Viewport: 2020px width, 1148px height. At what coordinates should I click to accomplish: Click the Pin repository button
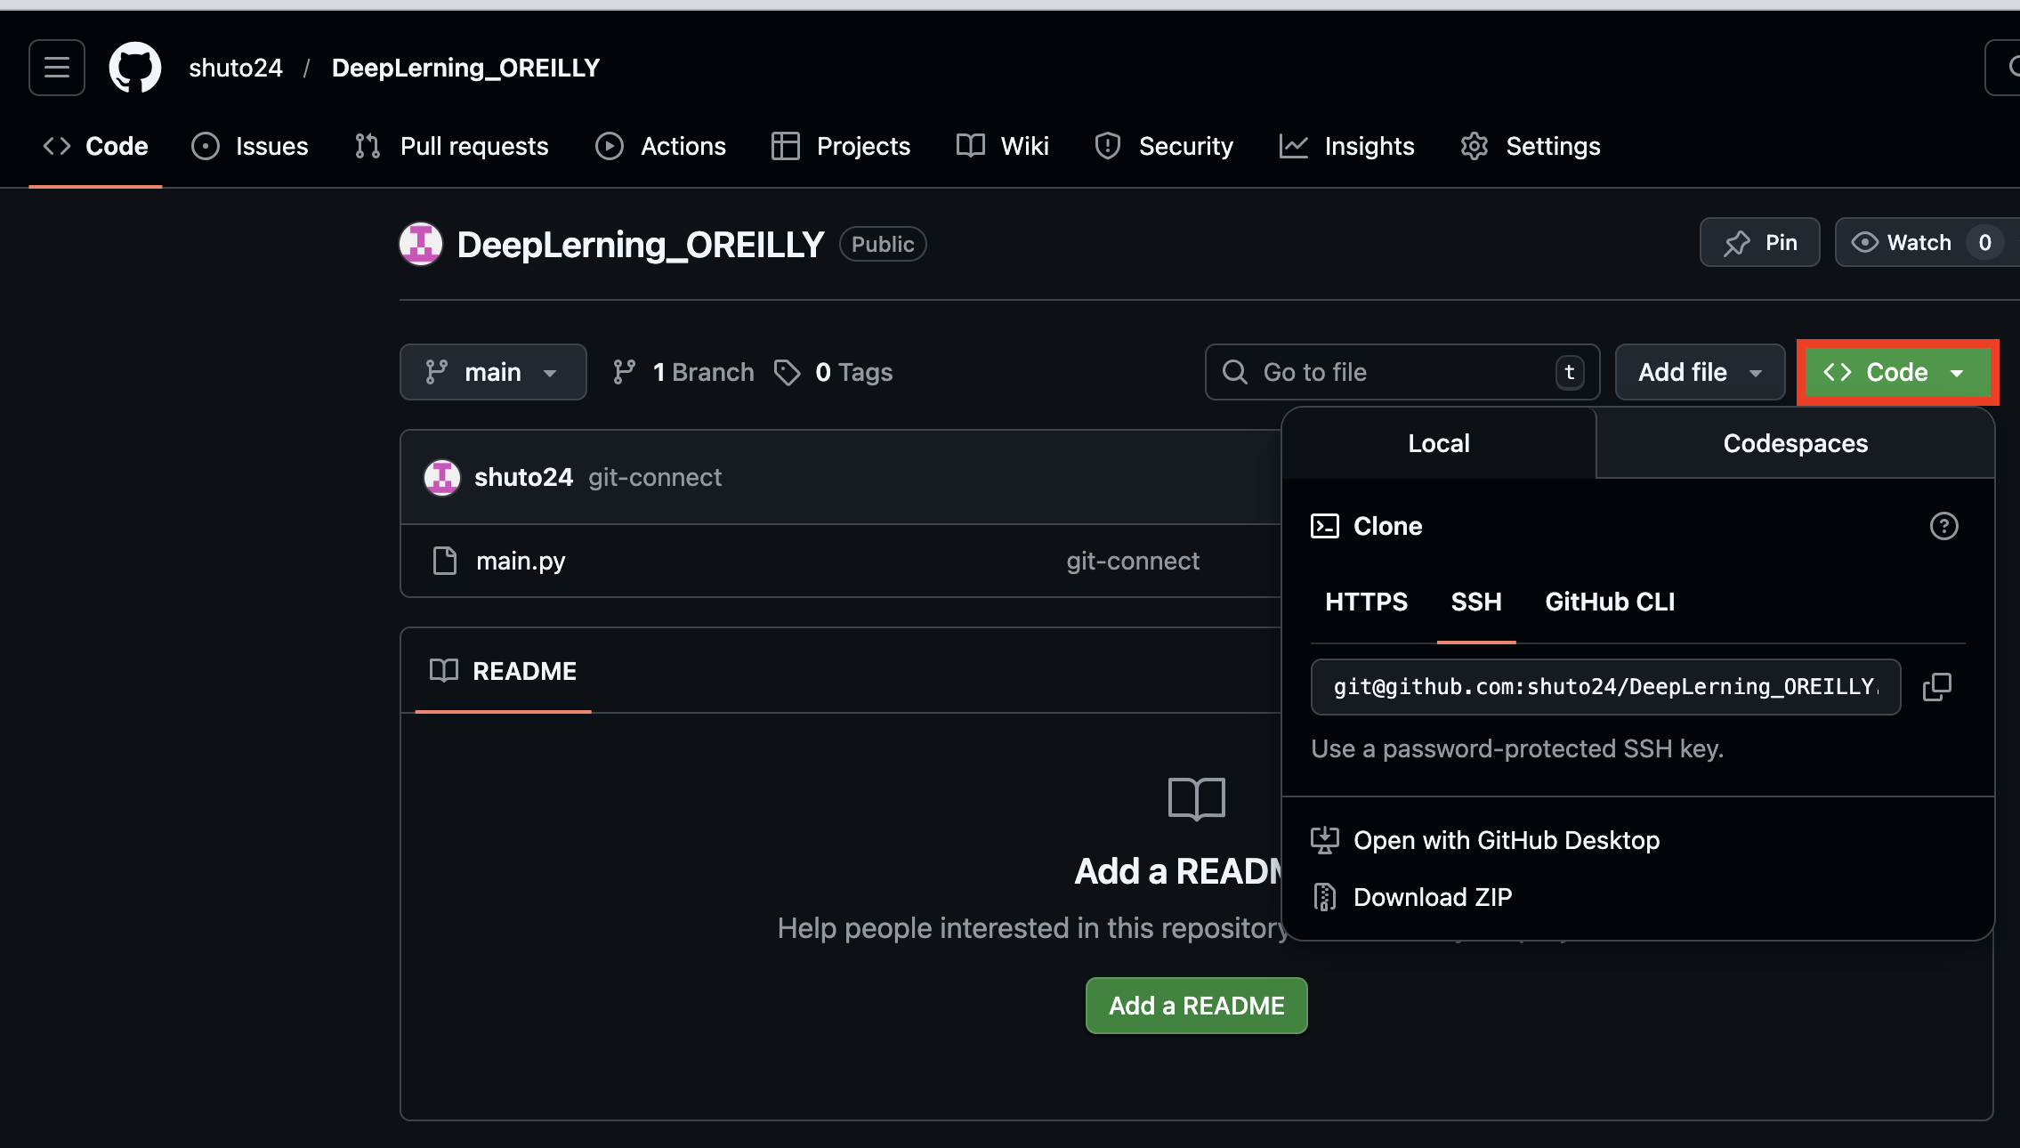(x=1759, y=243)
